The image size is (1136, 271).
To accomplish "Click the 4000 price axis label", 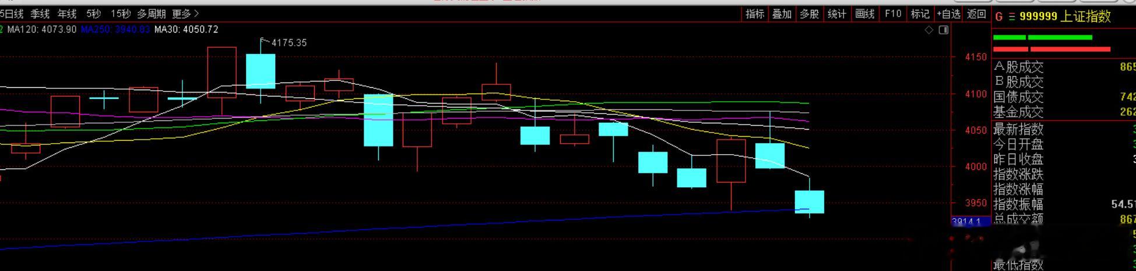I will (976, 166).
